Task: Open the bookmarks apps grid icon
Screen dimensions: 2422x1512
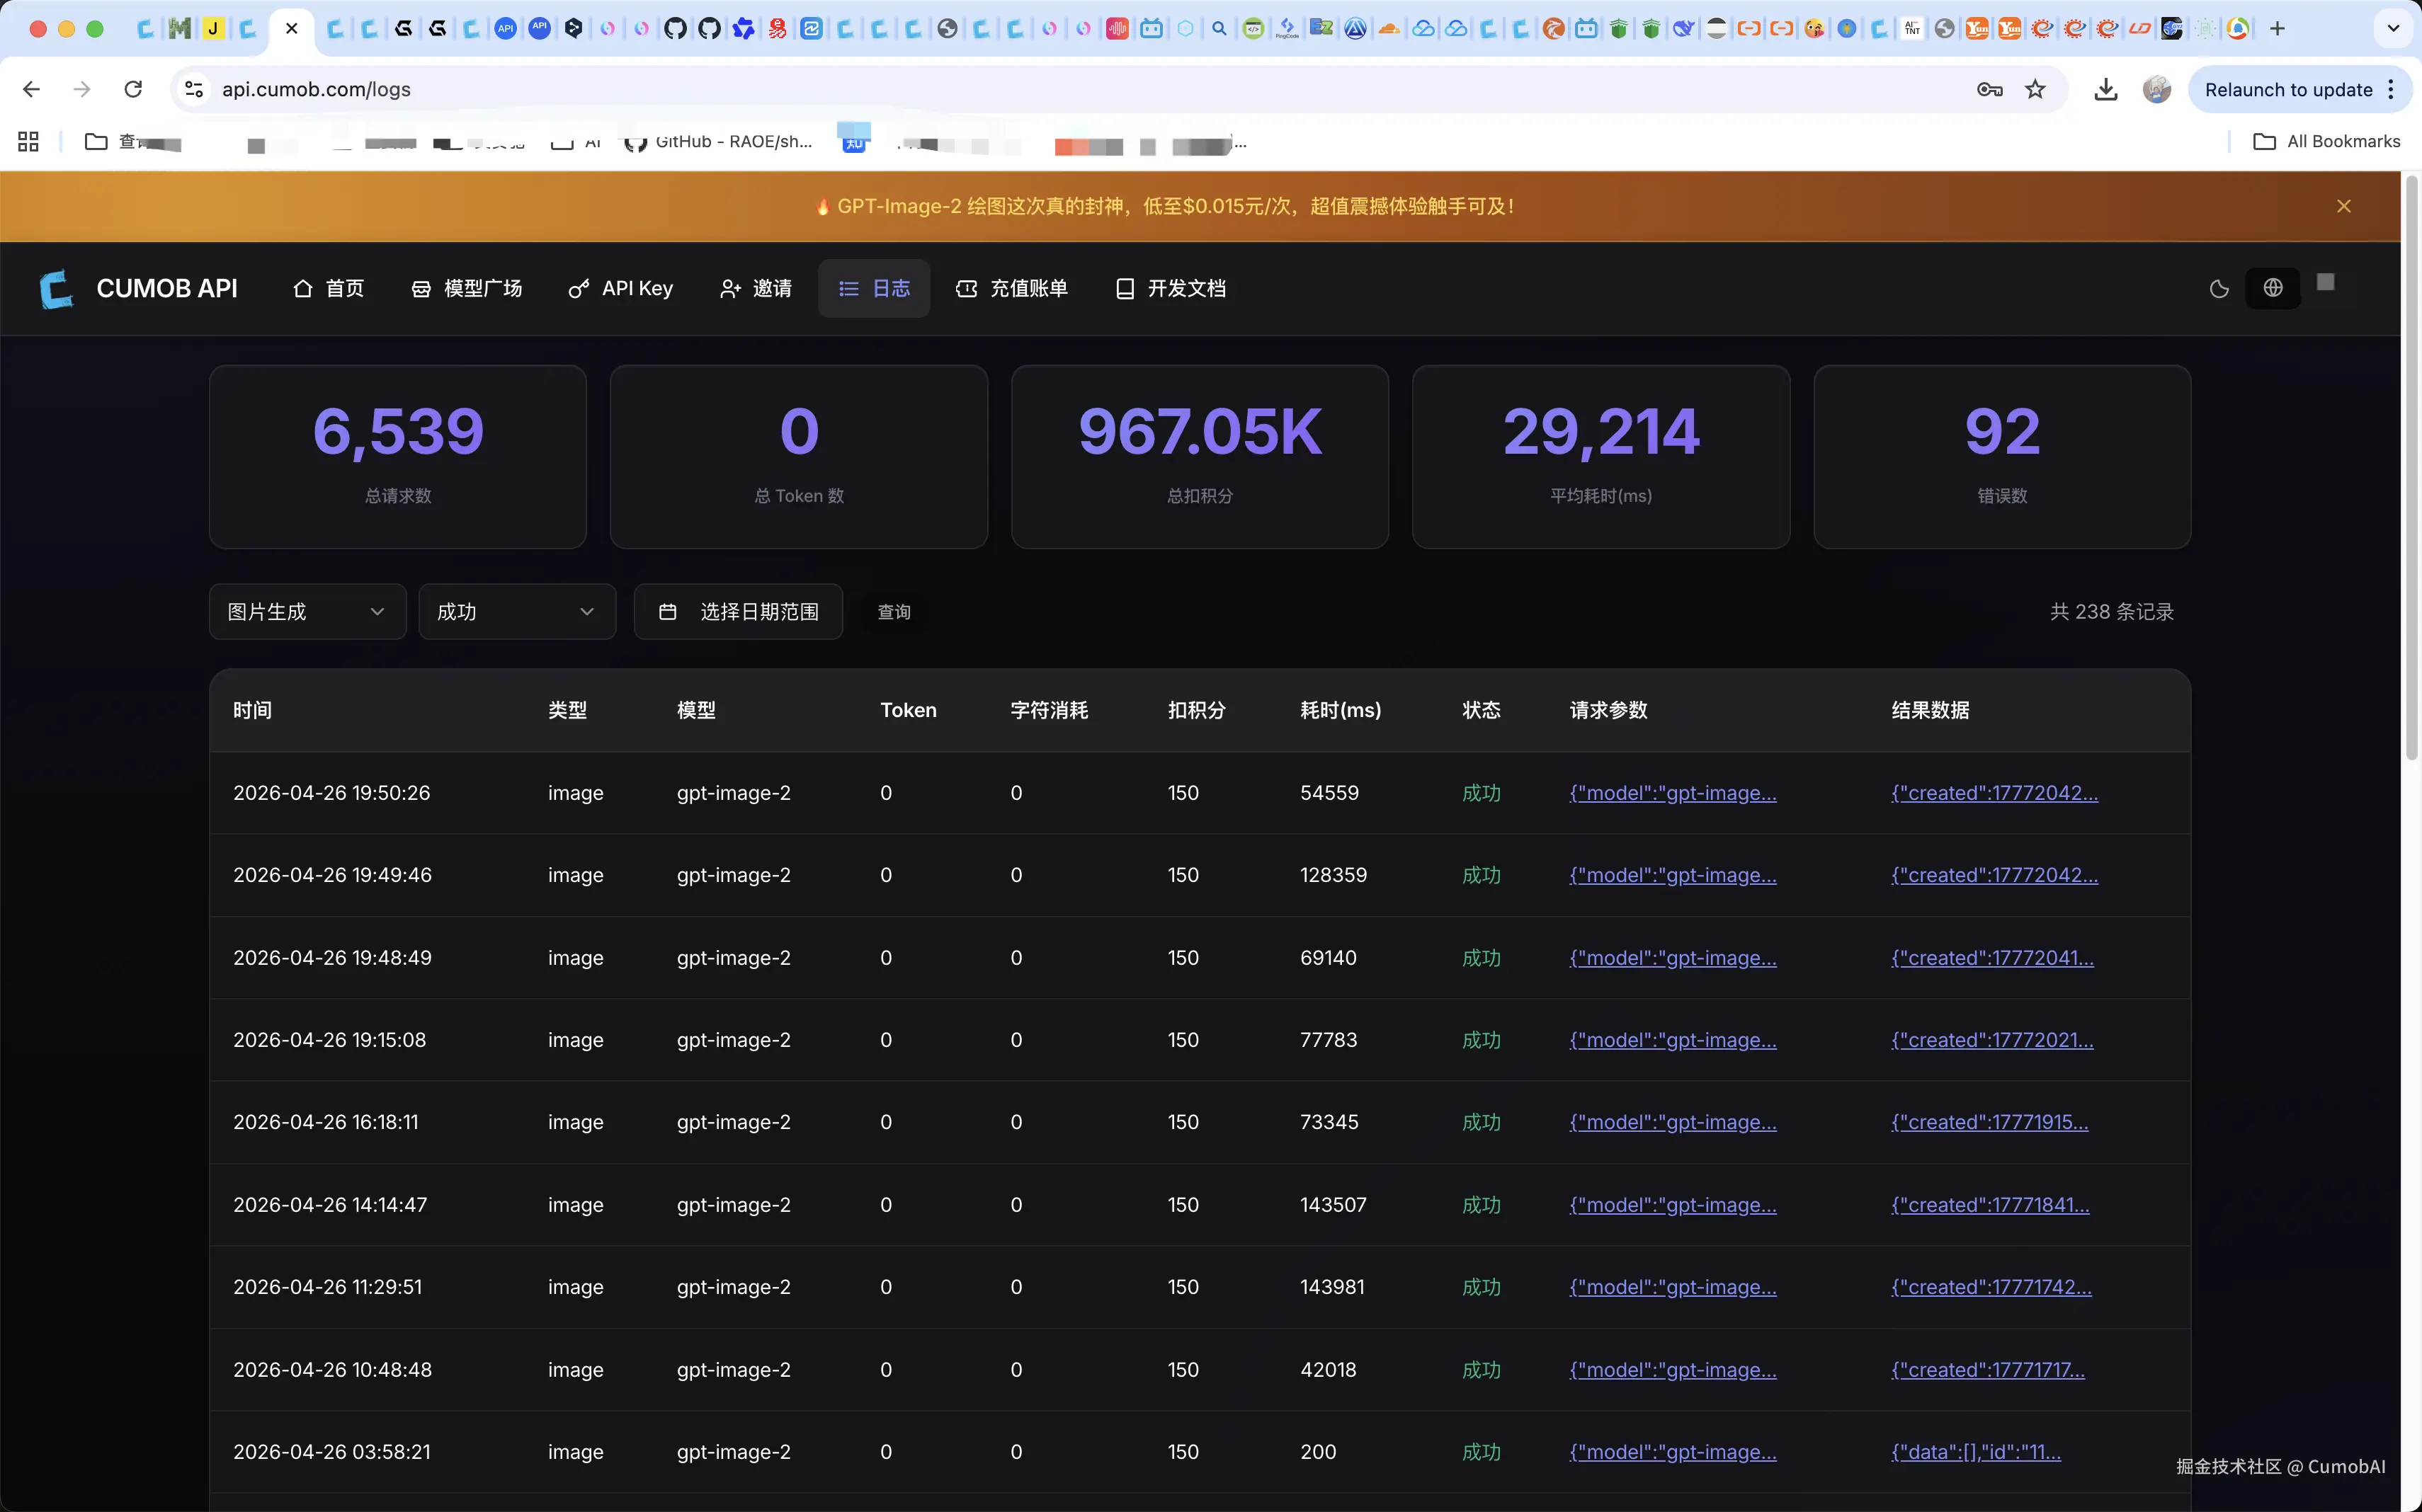Action: [x=28, y=142]
